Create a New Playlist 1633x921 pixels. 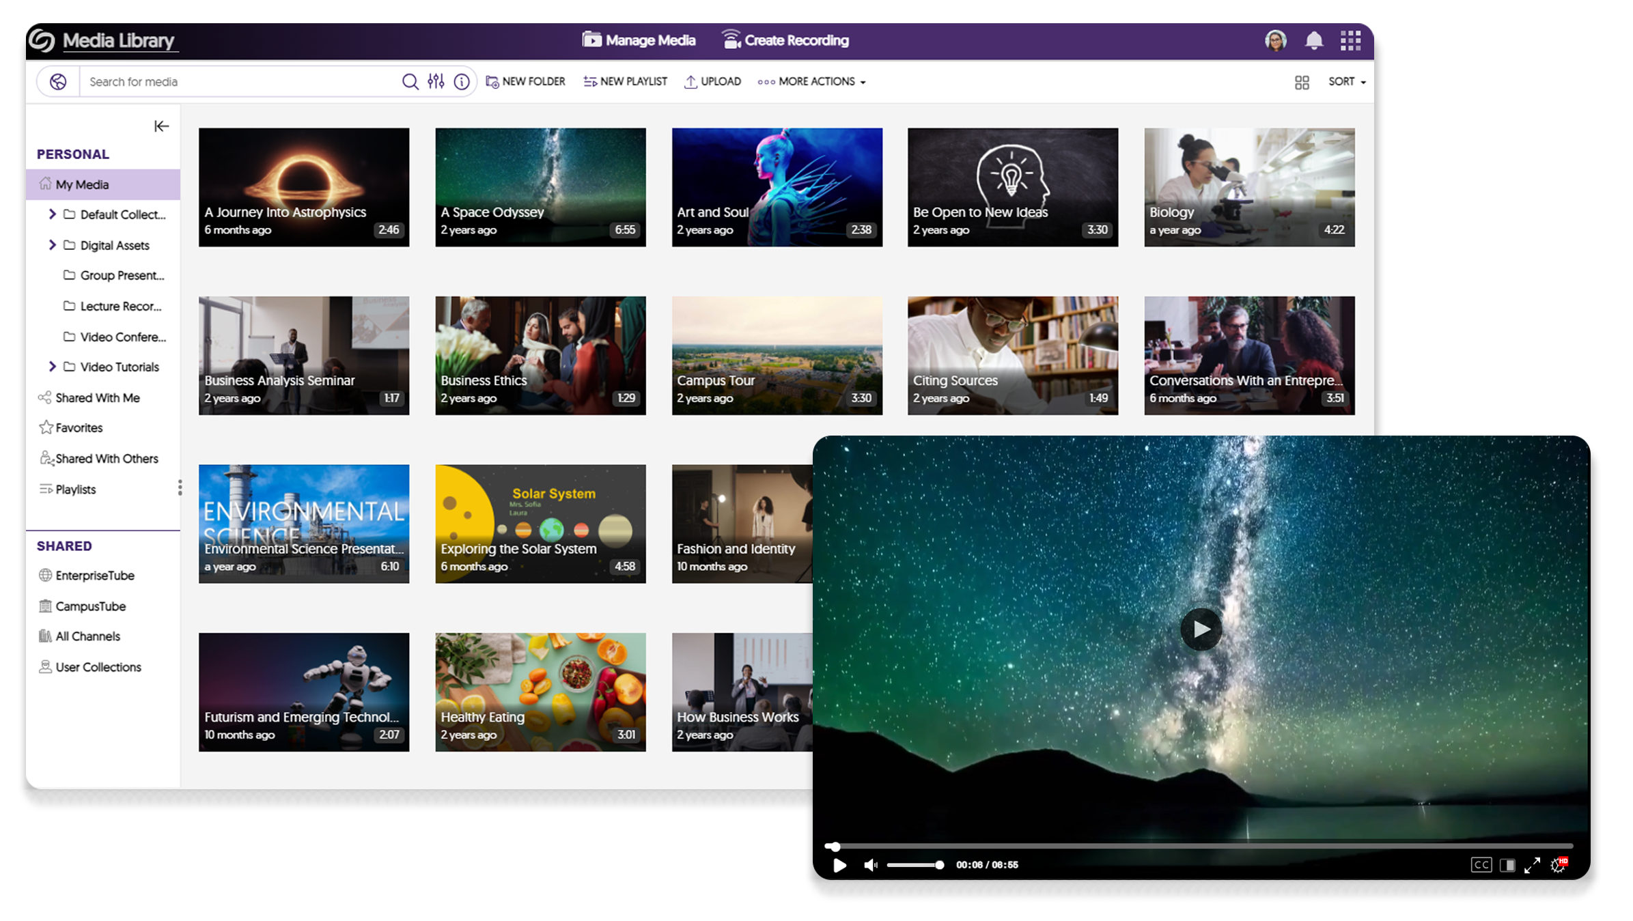624,81
